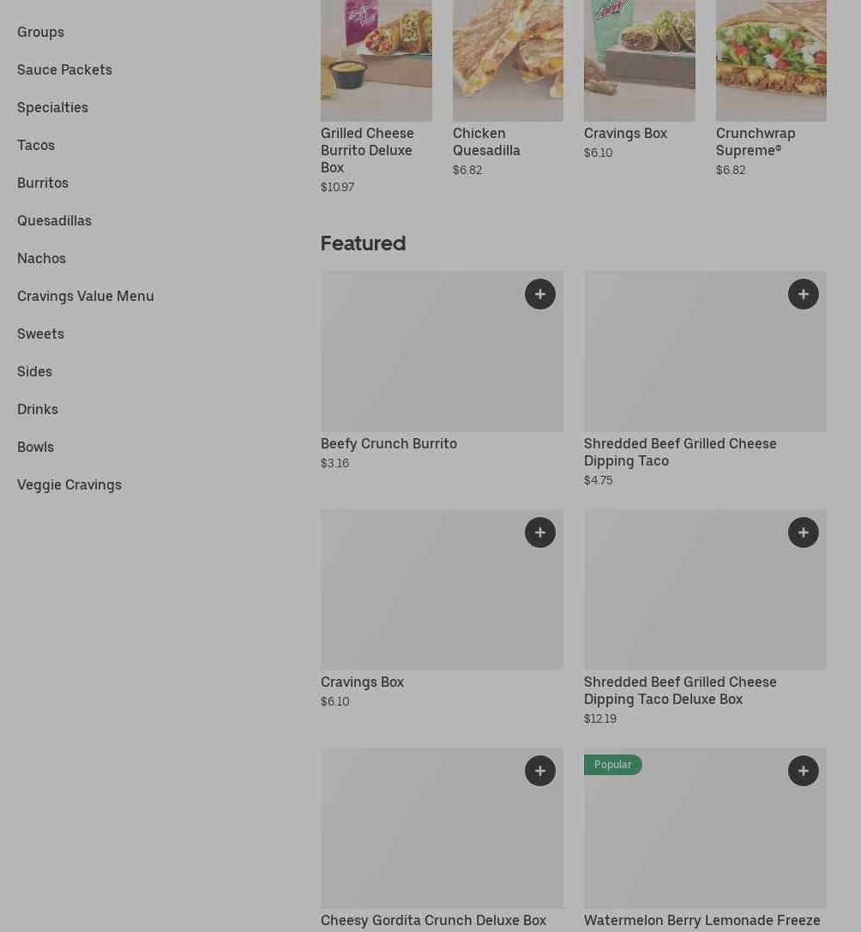Open Cheesy Gordita Crunch Deluxe Box title

point(433,920)
